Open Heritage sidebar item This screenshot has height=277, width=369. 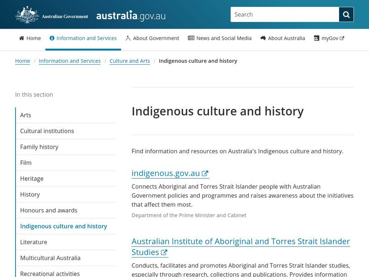pyautogui.click(x=65, y=179)
